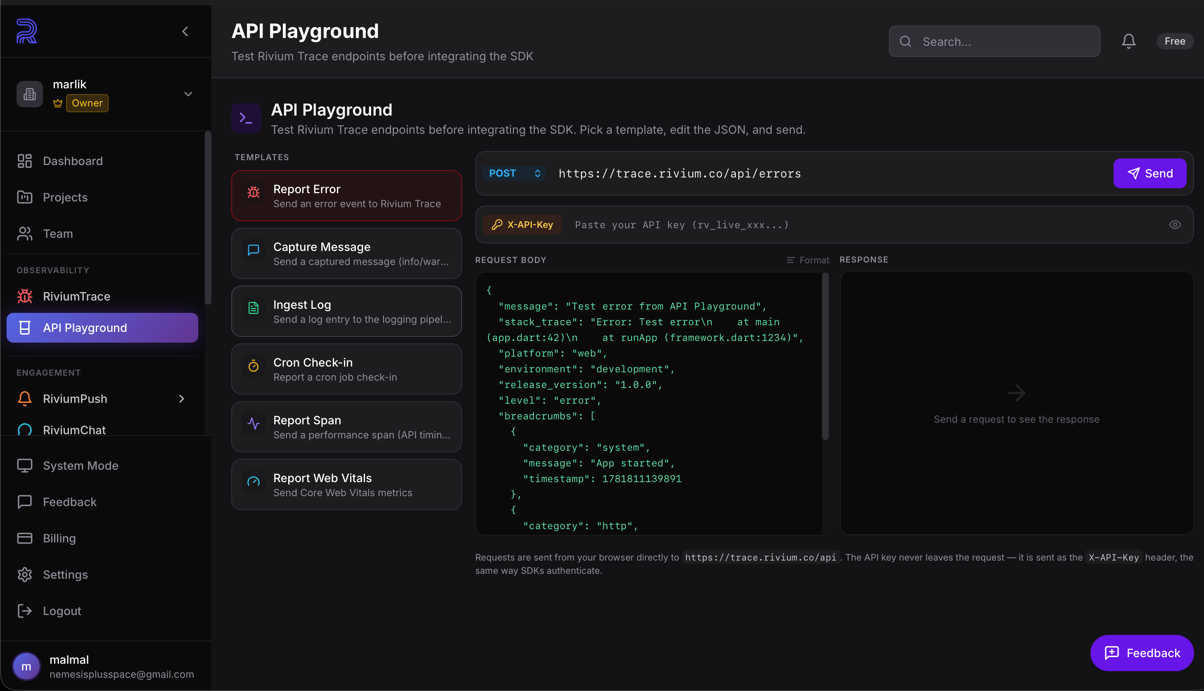Click the Cron Check-in timer icon
This screenshot has height=691, width=1204.
pos(254,366)
